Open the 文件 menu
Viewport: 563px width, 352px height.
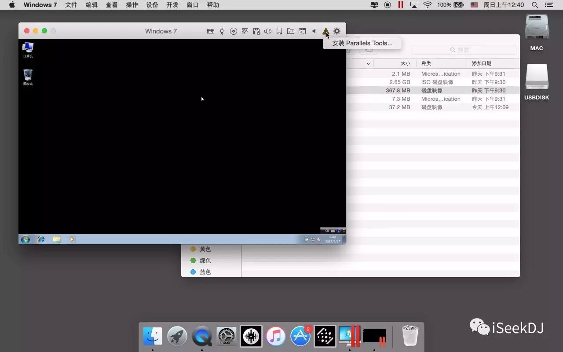point(71,5)
